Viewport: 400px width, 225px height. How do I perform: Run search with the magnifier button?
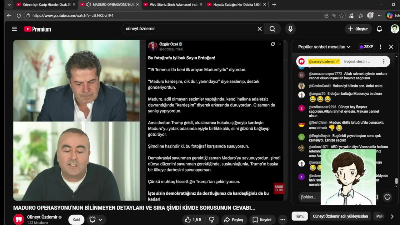click(x=272, y=29)
